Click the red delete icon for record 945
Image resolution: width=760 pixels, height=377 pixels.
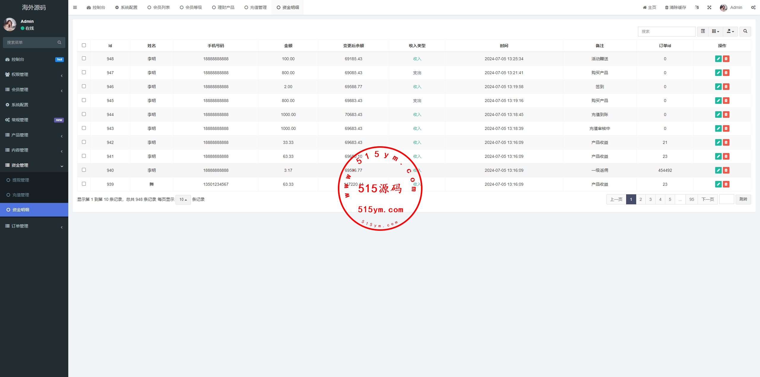pos(726,101)
